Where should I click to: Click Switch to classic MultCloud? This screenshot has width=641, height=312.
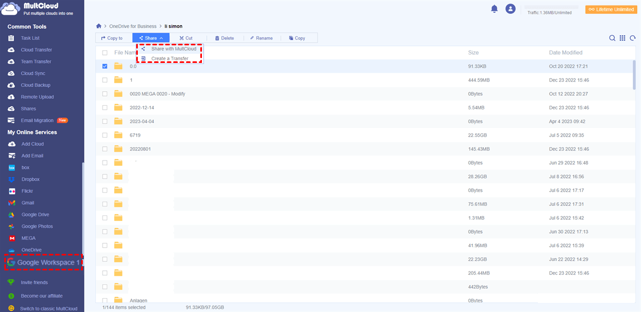point(49,309)
